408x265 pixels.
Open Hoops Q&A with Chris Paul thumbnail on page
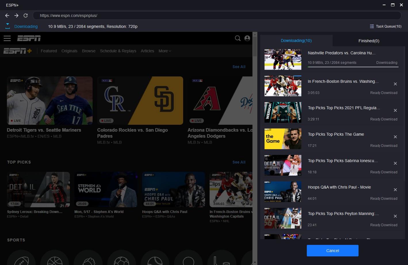tap(173, 190)
